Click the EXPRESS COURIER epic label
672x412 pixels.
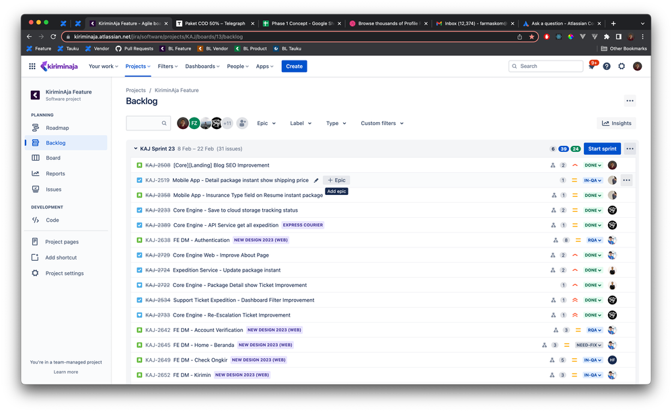pos(303,225)
